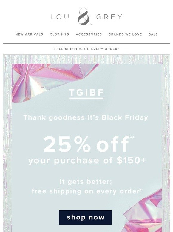Viewport: 173px width, 232px height.
Task: Open the Clothing category
Action: 59,34
